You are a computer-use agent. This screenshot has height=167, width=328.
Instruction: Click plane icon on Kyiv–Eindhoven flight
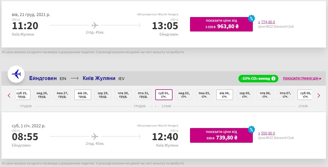[x=95, y=25]
